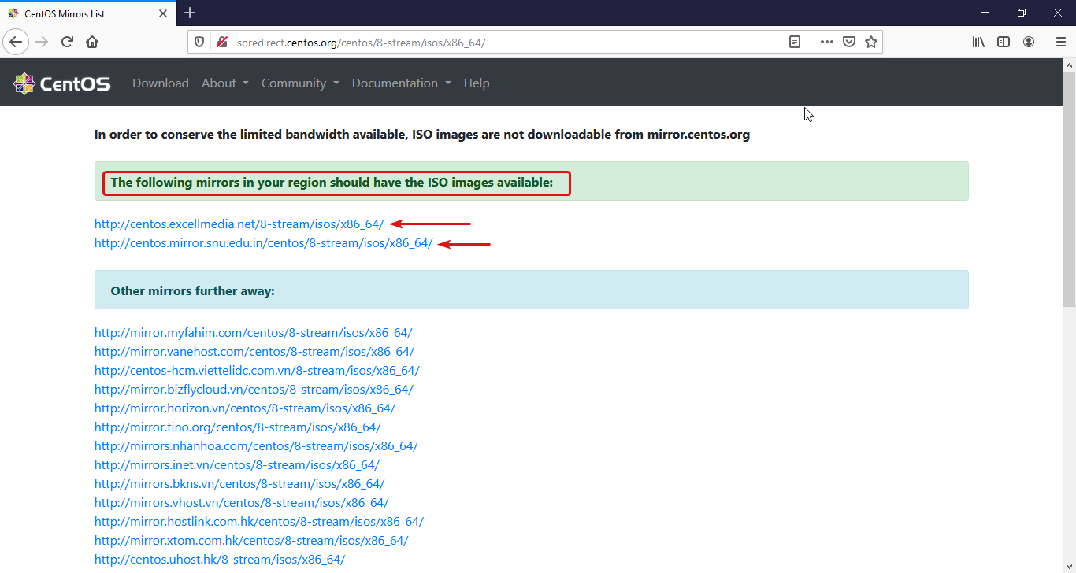Open the mirror.myfahim.com mirror link

pos(254,332)
